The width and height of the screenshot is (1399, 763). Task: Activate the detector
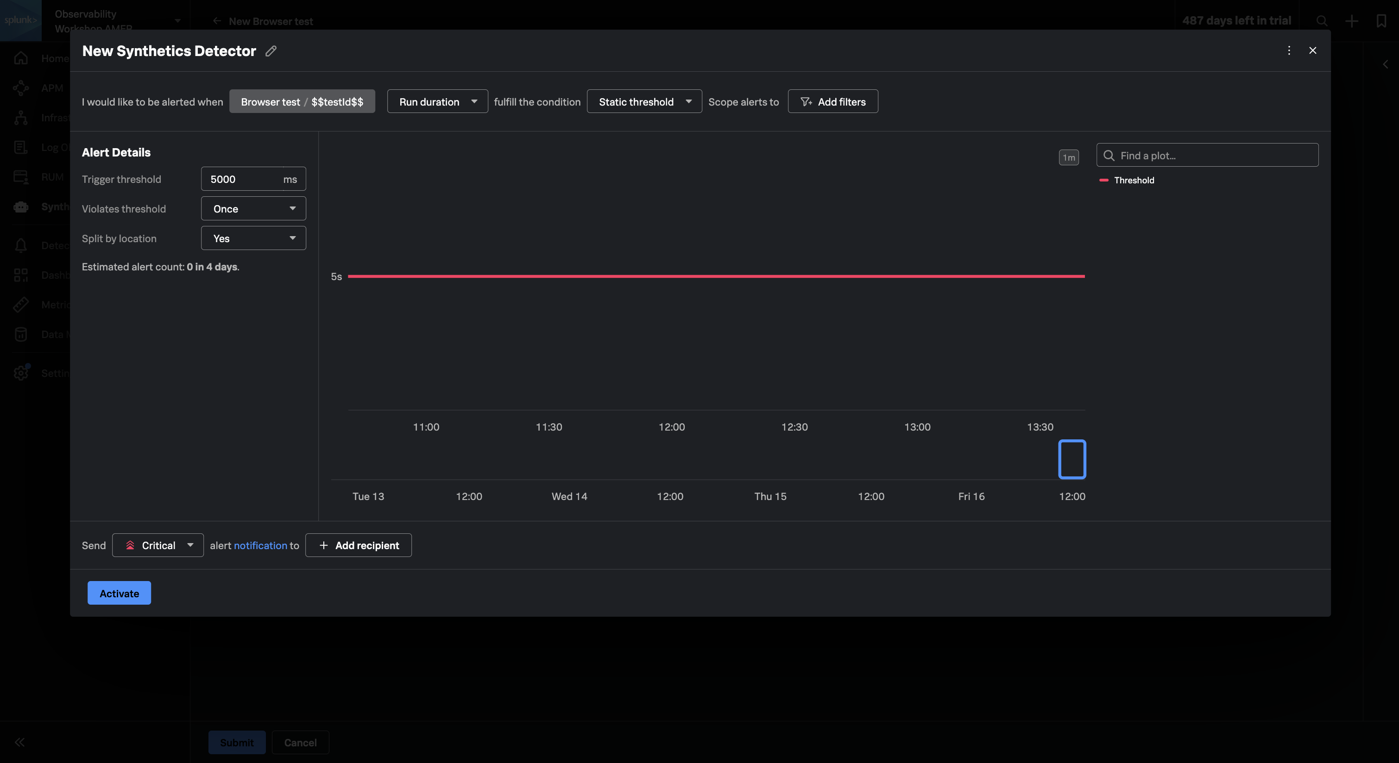119,593
